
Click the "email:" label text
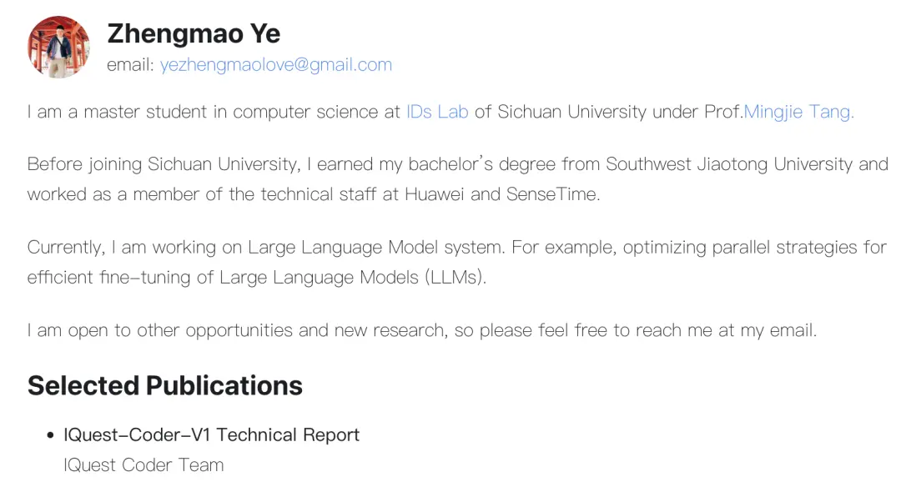130,65
